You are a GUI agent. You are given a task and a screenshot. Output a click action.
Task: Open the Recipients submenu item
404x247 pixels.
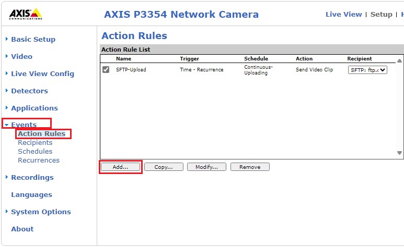tap(35, 143)
